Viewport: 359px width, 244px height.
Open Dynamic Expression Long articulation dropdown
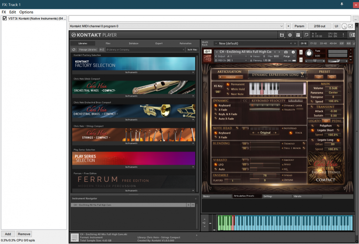click(x=302, y=74)
